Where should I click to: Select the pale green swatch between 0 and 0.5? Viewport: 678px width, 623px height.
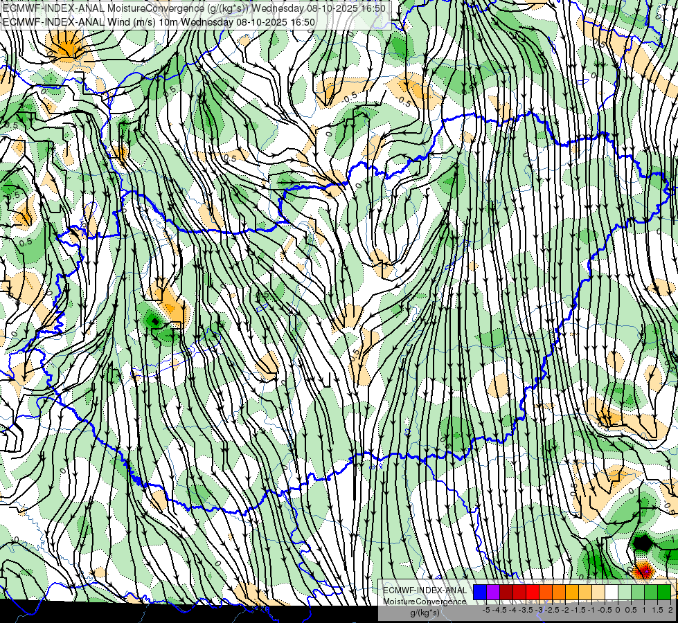coord(625,592)
